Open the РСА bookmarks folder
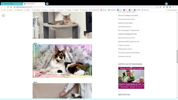The height and width of the screenshot is (100, 178). pyautogui.click(x=3, y=10)
